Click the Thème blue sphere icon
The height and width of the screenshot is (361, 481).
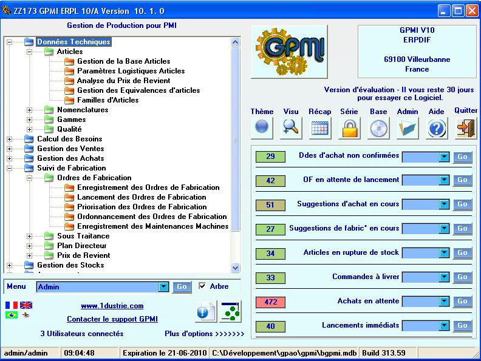262,128
